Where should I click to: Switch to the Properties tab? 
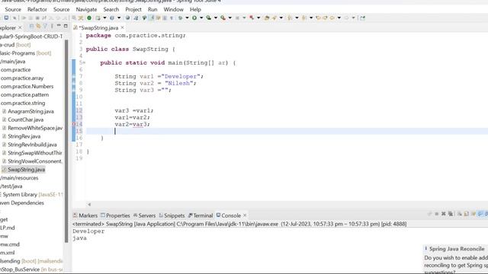coord(115,215)
